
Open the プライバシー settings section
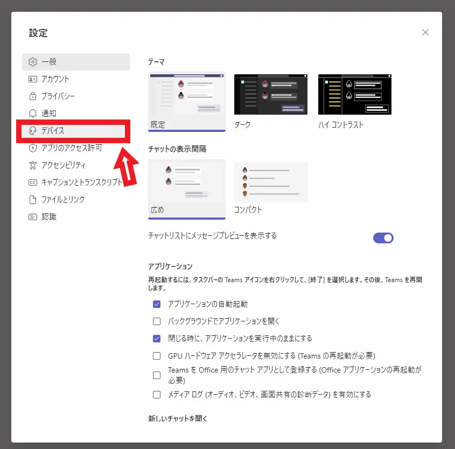76,96
